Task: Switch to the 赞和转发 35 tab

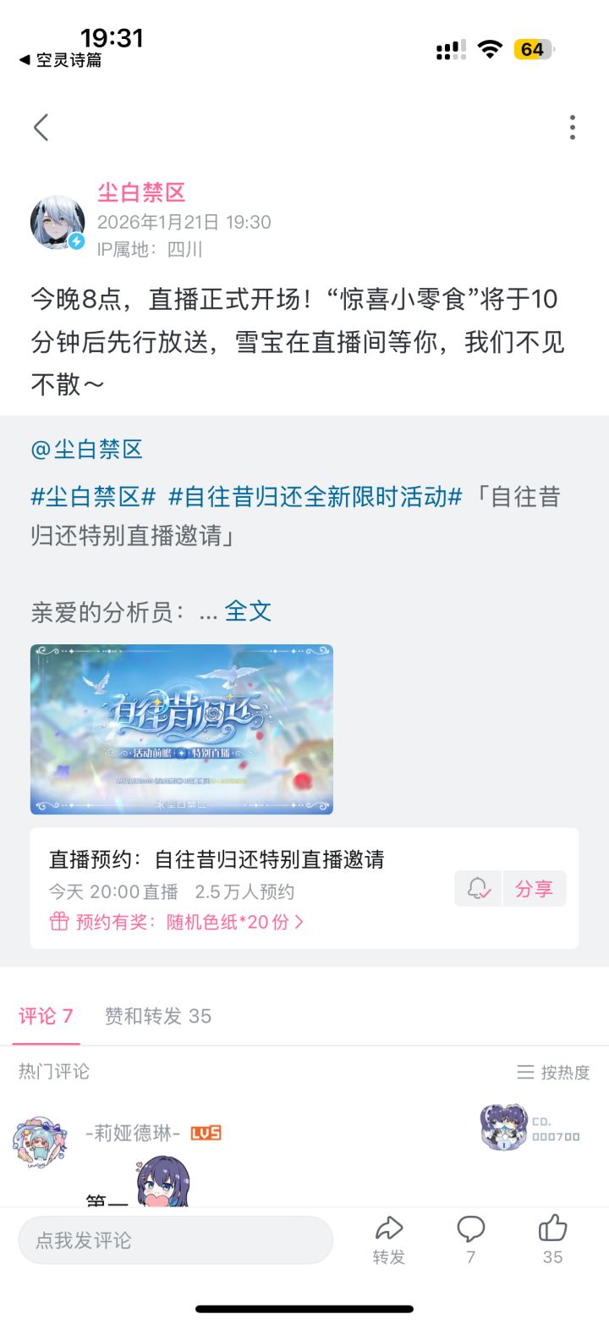Action: [158, 1016]
